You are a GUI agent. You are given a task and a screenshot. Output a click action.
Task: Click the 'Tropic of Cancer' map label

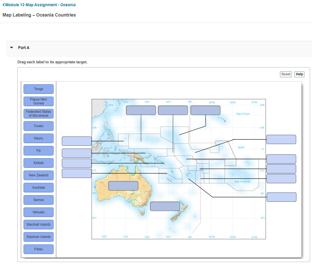click(243, 114)
